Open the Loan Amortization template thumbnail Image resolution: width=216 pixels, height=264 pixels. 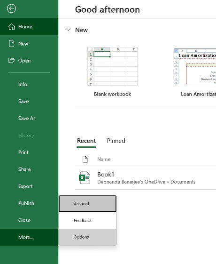click(195, 66)
